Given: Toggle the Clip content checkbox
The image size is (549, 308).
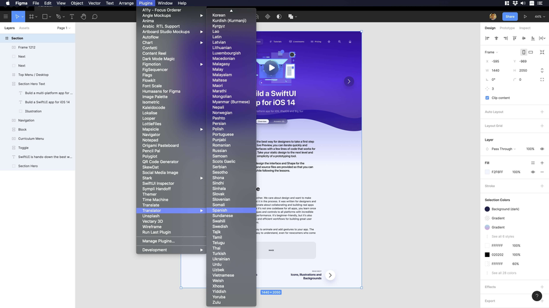Looking at the screenshot, I should (487, 98).
